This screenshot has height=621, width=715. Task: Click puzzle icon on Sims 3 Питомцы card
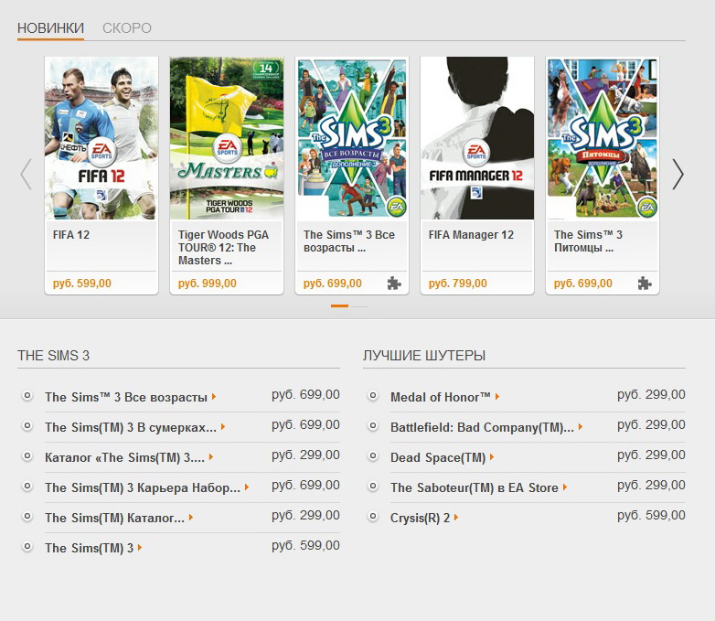tap(644, 284)
